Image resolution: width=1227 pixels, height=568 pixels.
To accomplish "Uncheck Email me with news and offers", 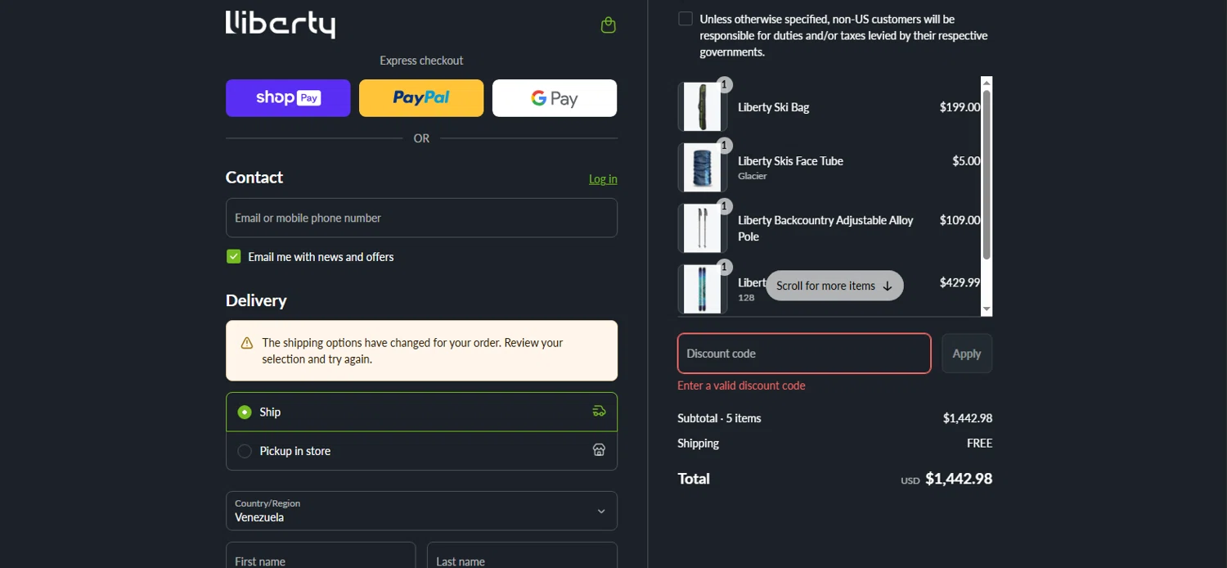I will tap(233, 257).
